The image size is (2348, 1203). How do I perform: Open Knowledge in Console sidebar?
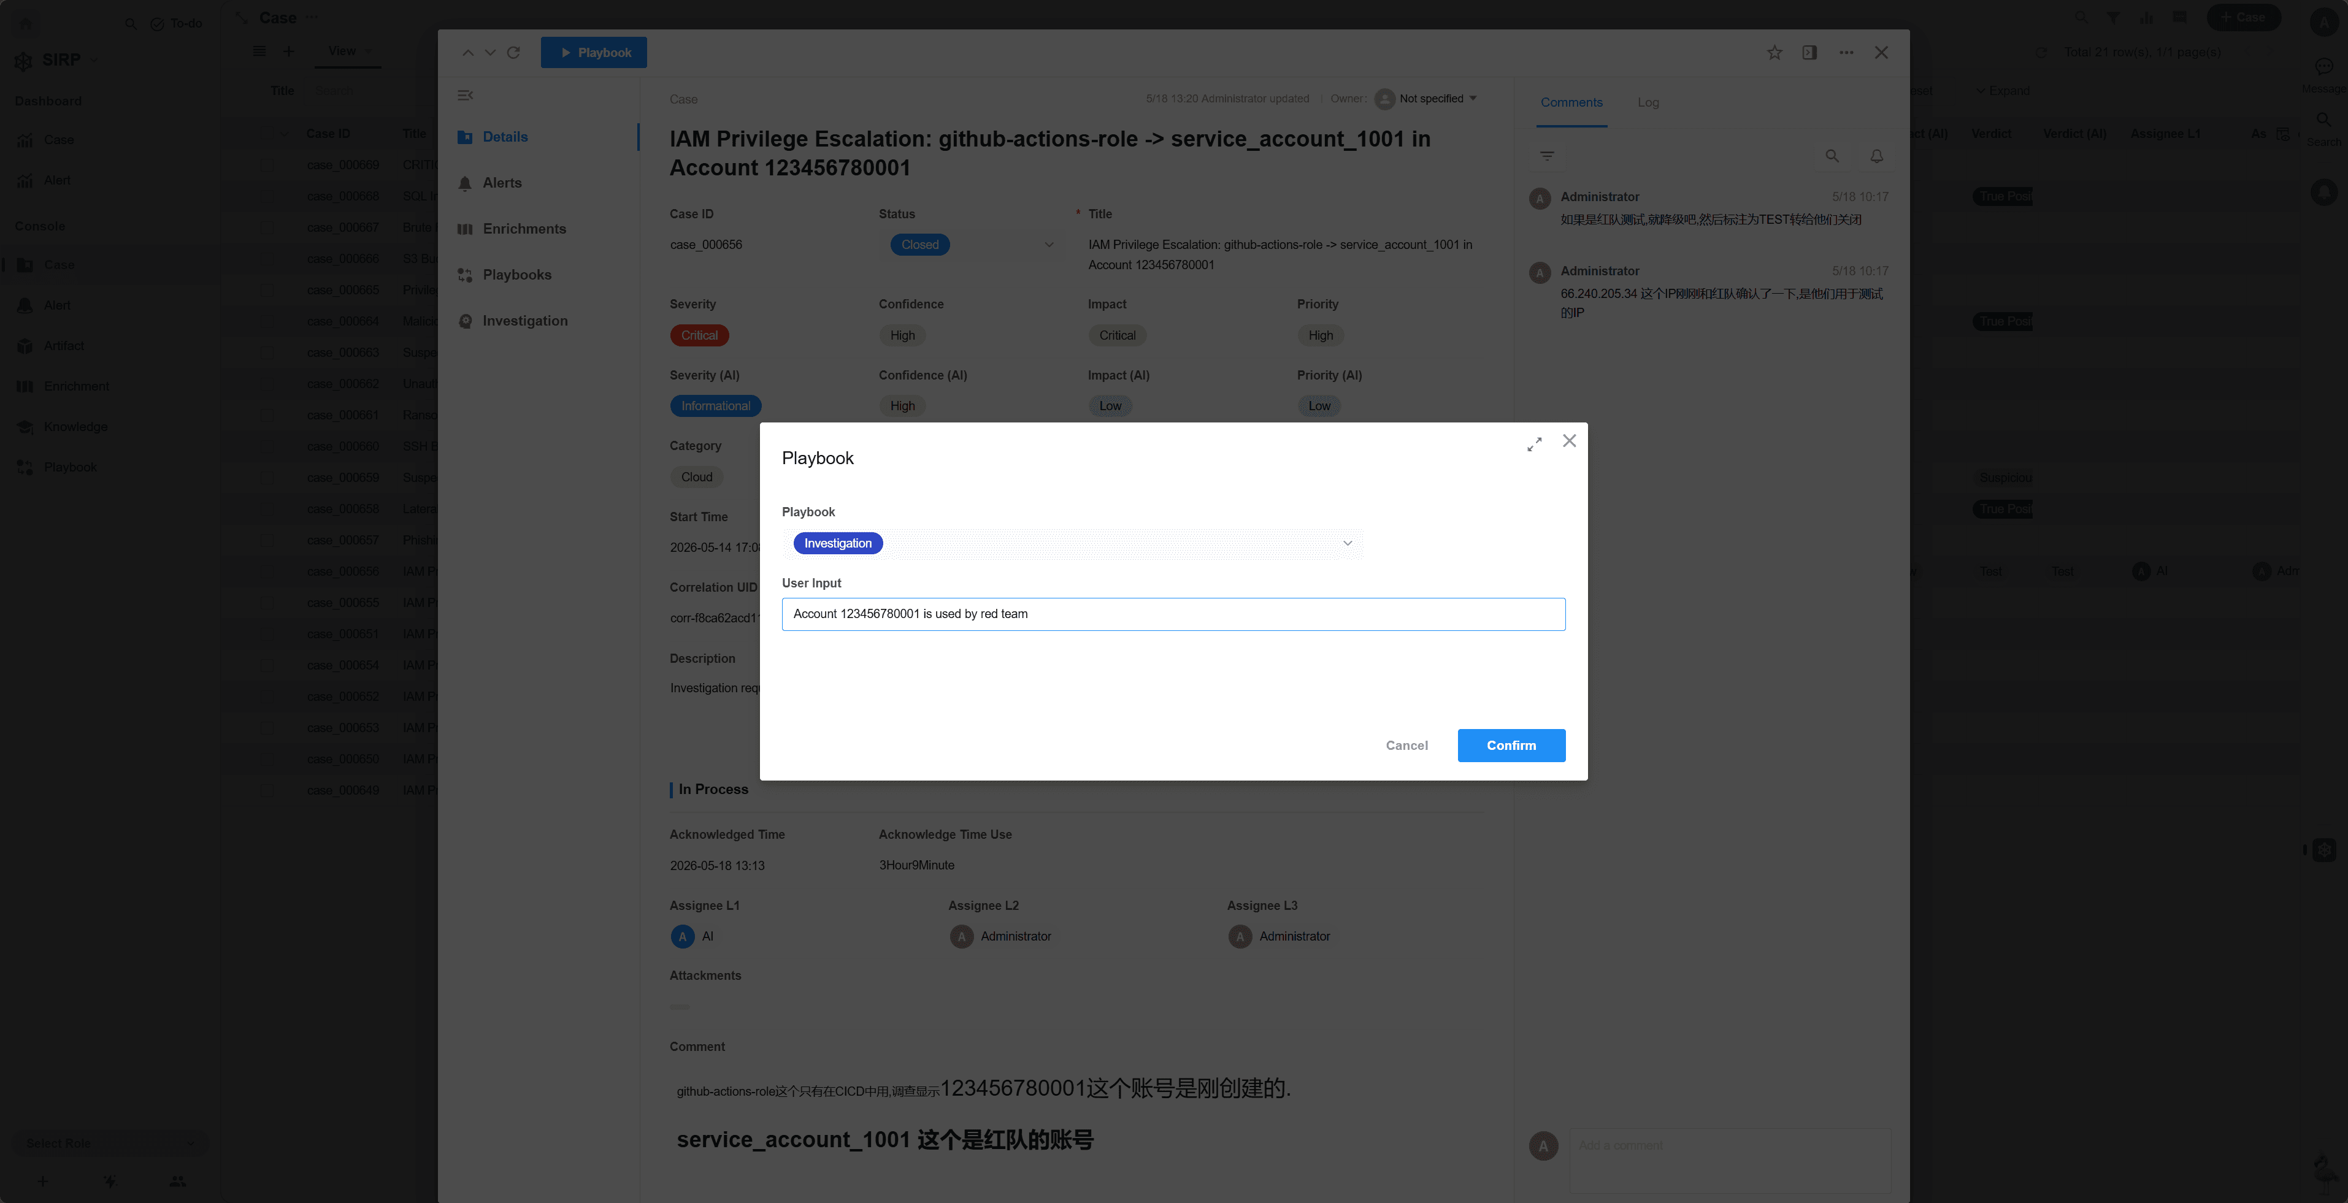pos(75,427)
